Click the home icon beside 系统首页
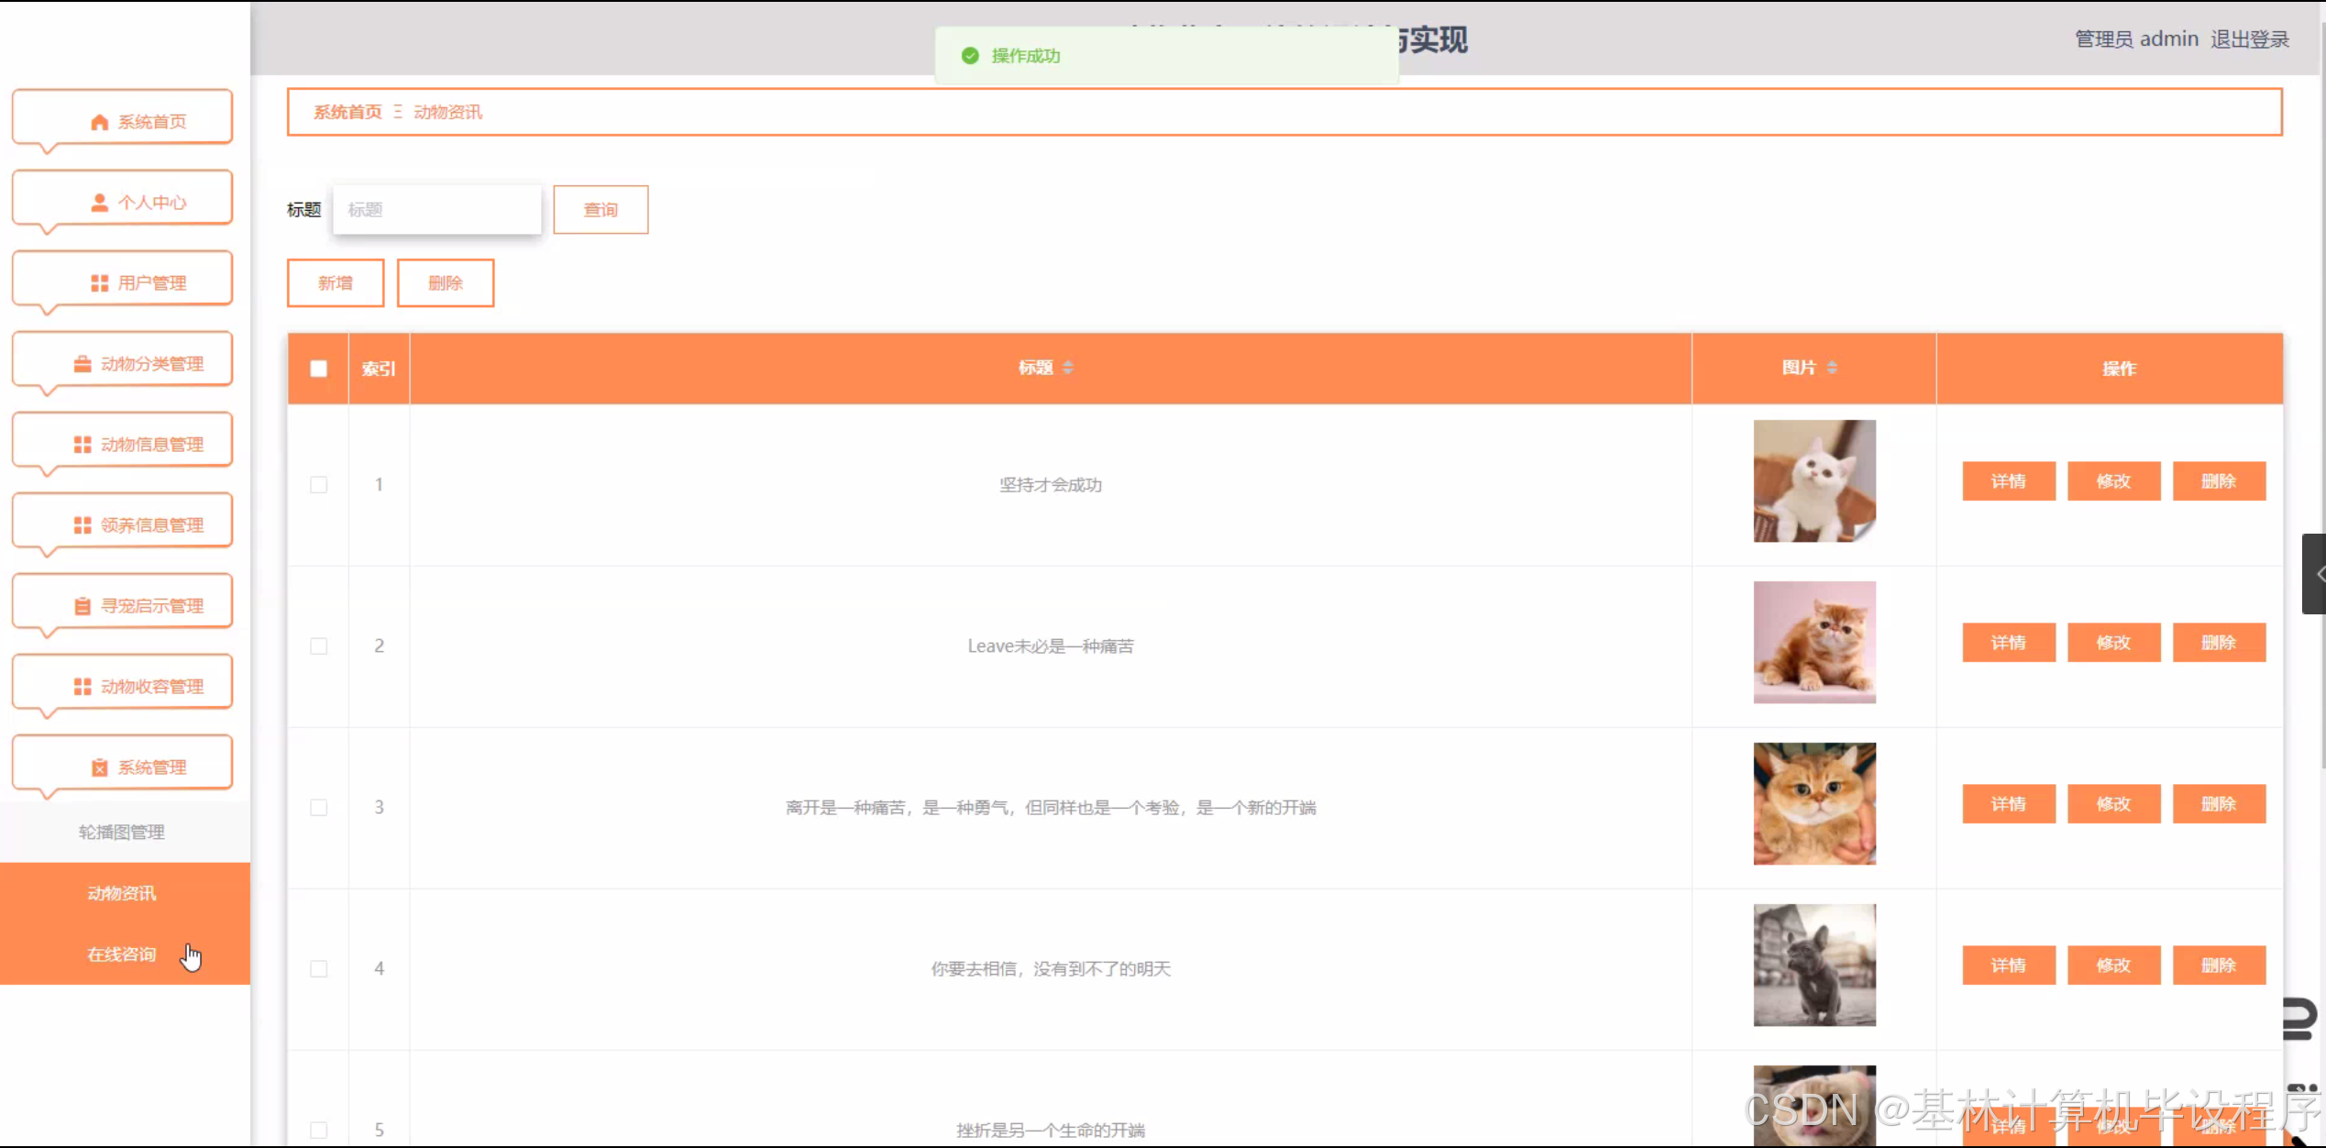Image resolution: width=2326 pixels, height=1148 pixels. (x=100, y=122)
